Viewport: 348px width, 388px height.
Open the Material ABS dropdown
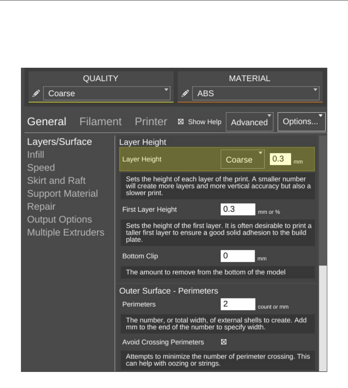(256, 93)
